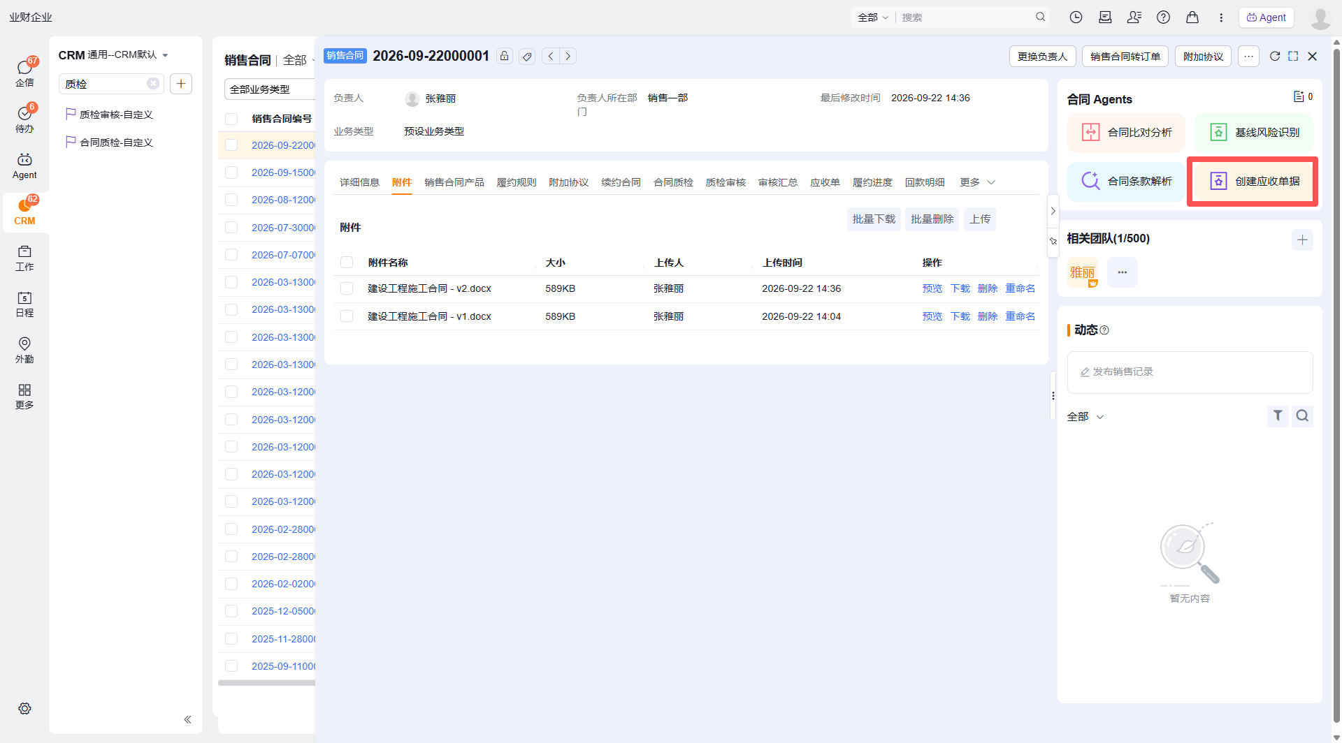The width and height of the screenshot is (1342, 743).
Task: Open the history clock icon in top bar
Action: [x=1076, y=17]
